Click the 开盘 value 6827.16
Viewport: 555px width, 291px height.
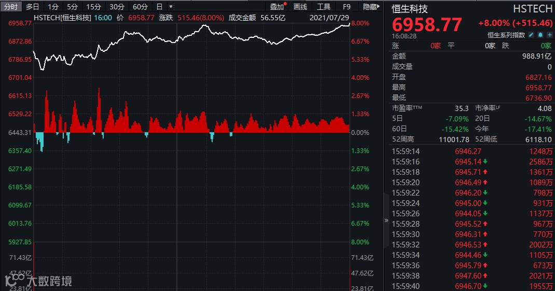tap(539, 77)
